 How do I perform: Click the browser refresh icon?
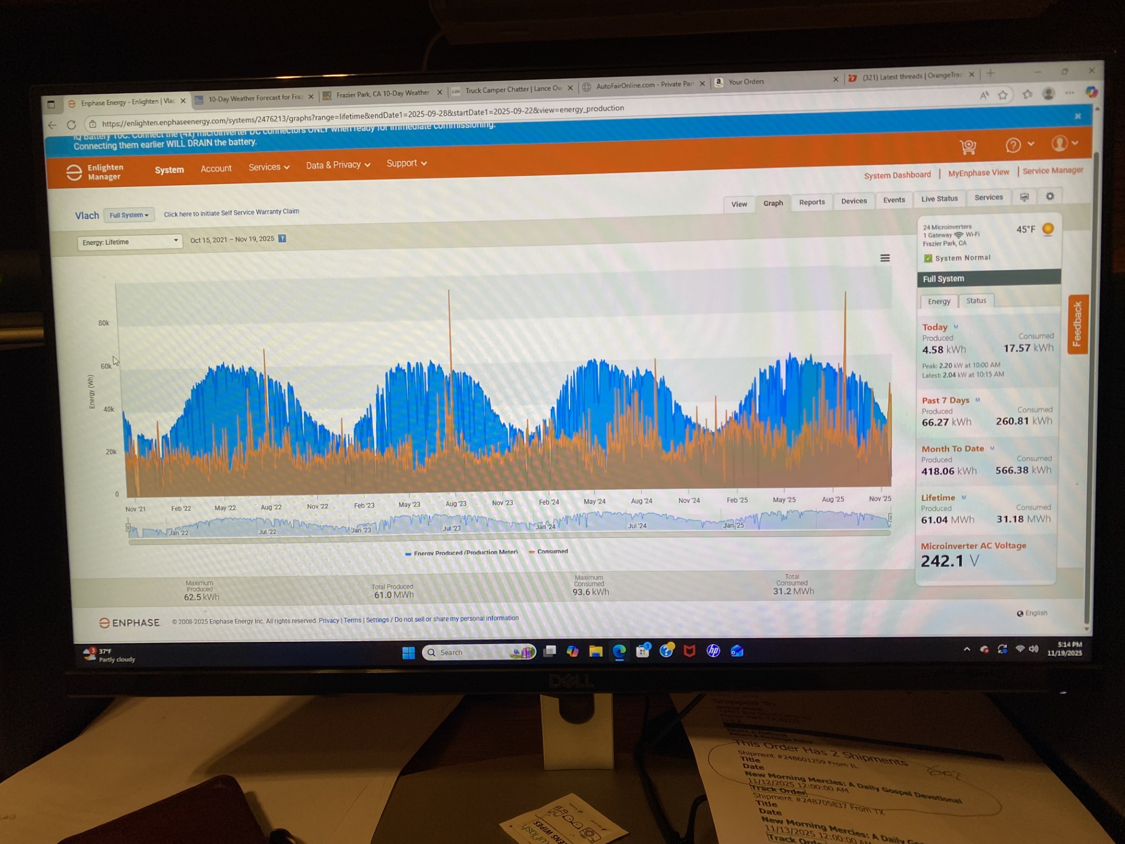[x=71, y=125]
